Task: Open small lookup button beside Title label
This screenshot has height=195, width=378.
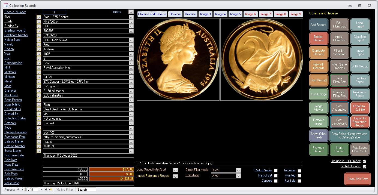Action: [x=39, y=17]
